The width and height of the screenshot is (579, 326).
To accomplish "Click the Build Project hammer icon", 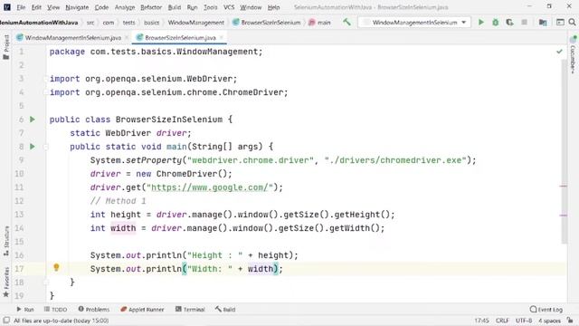I will [x=346, y=22].
